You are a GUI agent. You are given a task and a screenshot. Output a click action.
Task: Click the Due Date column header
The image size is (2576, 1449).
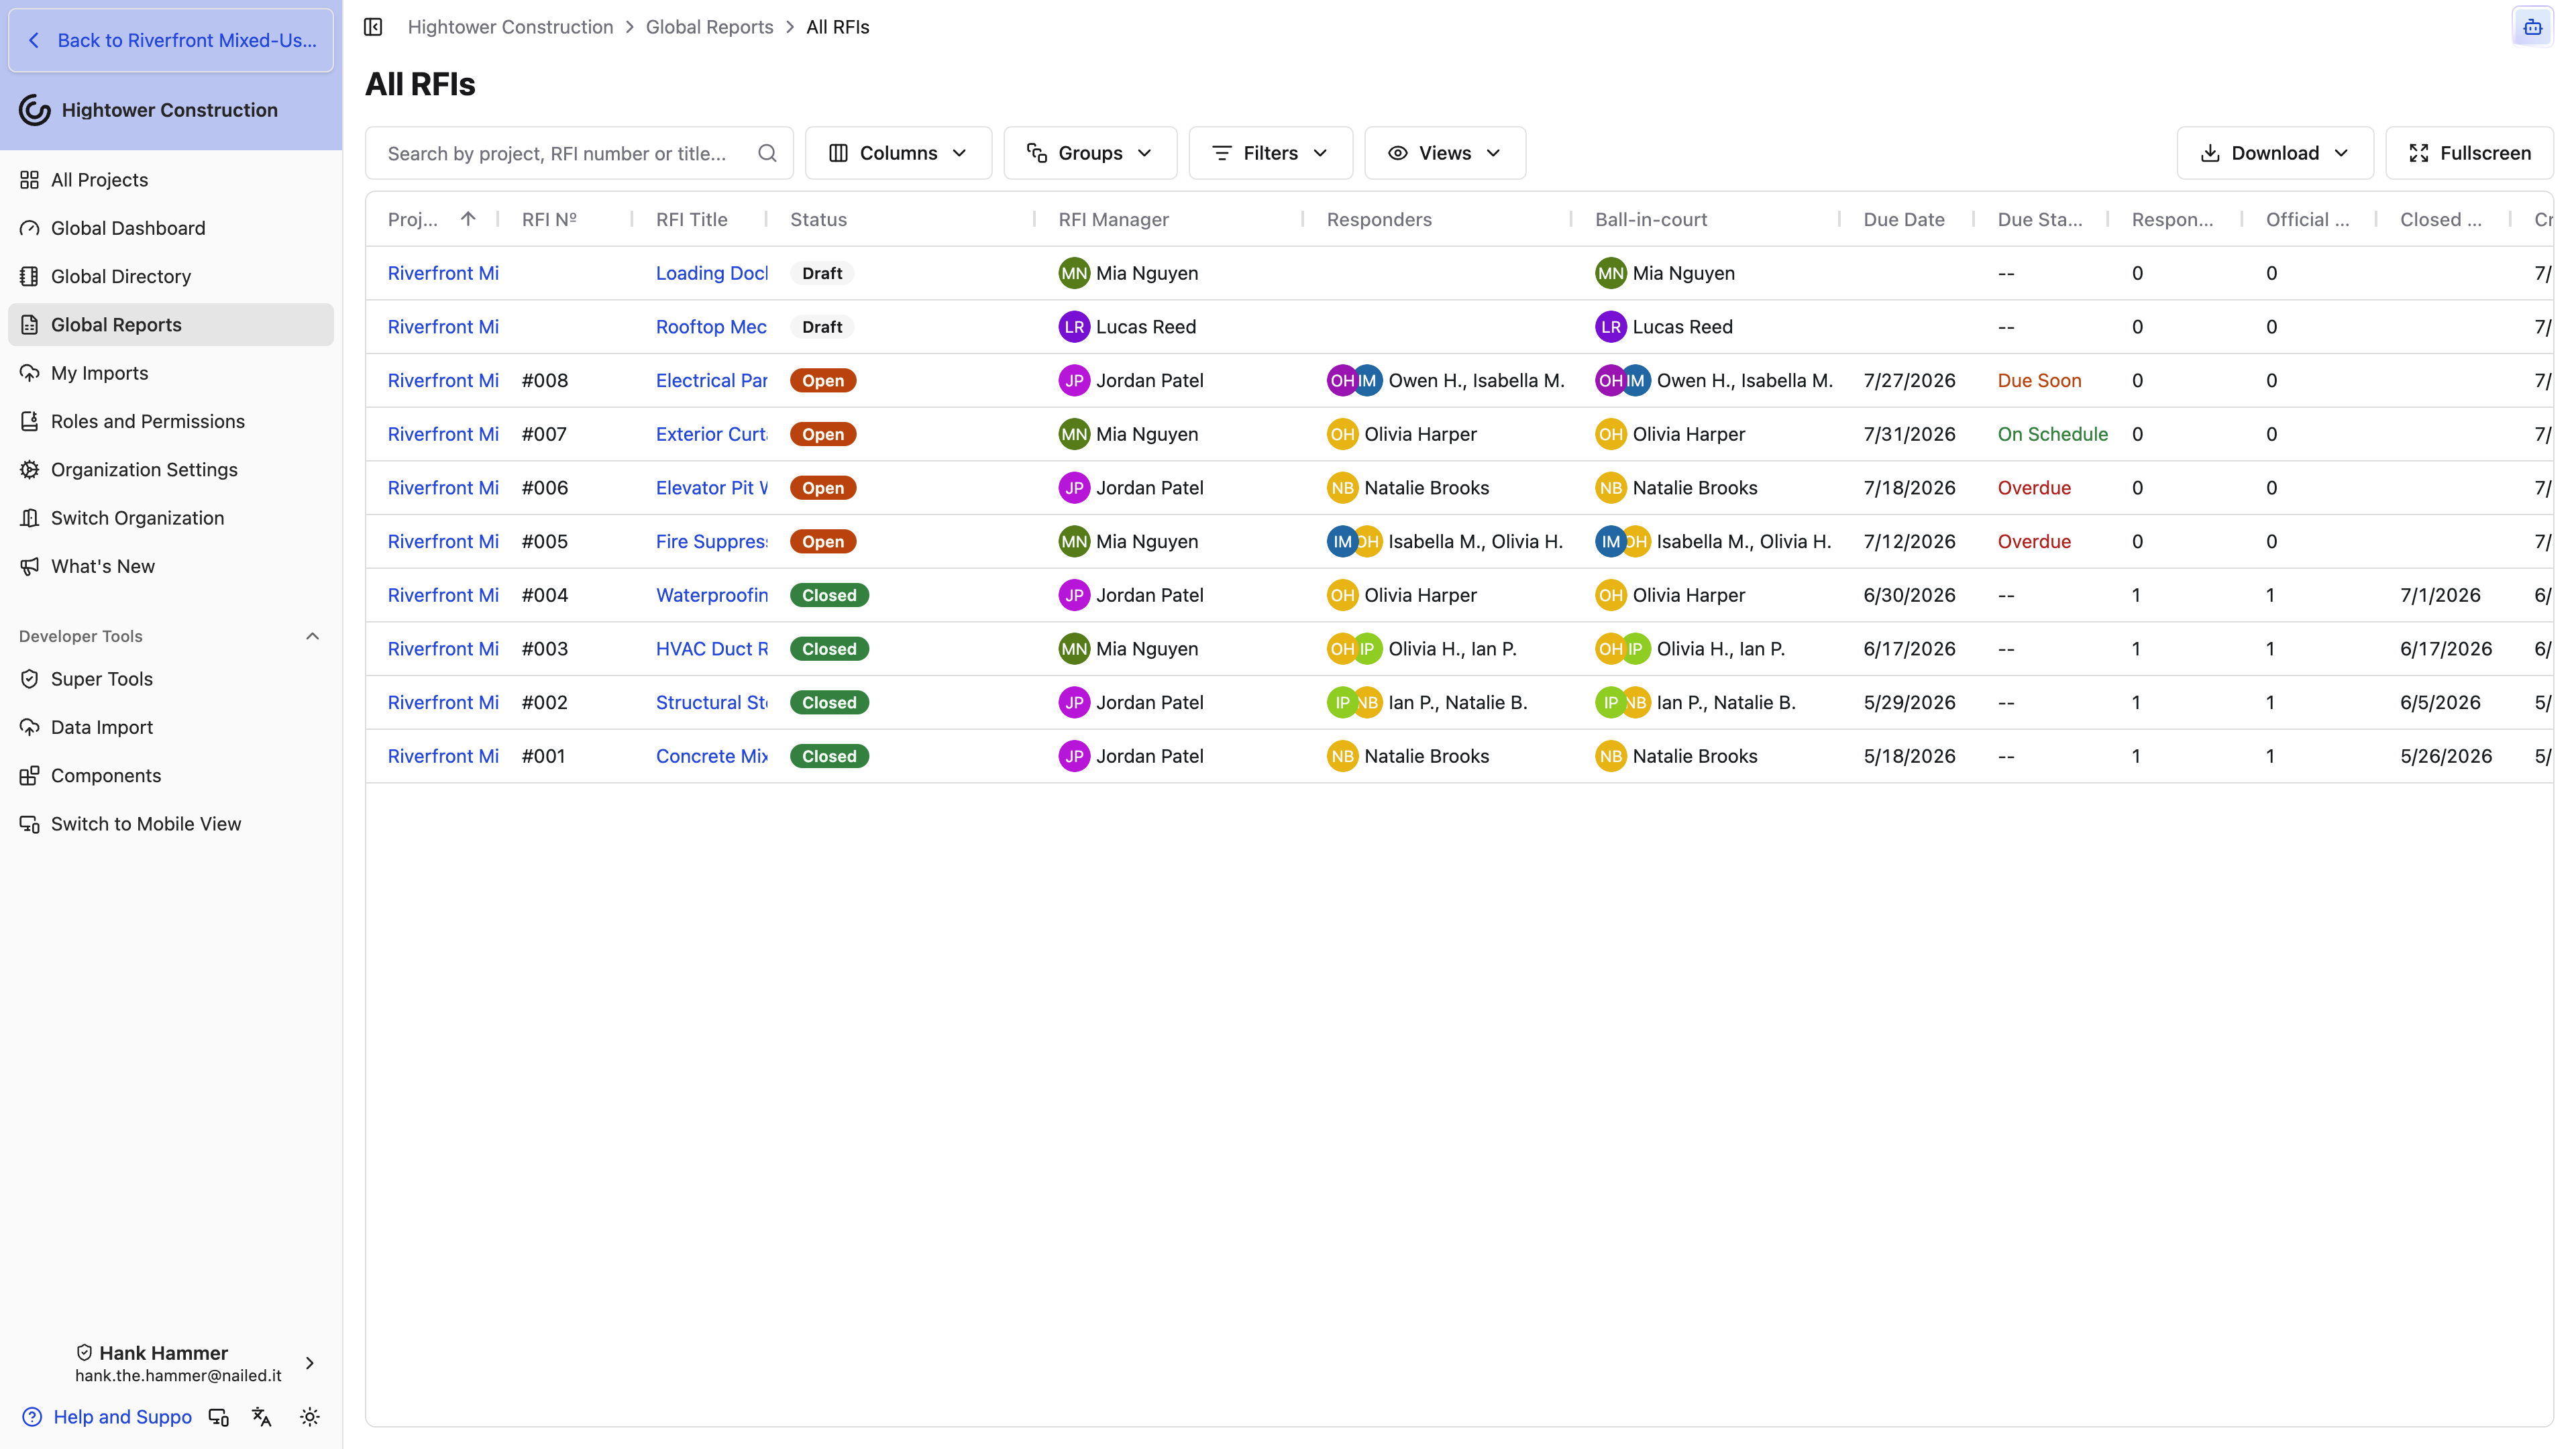[1903, 220]
